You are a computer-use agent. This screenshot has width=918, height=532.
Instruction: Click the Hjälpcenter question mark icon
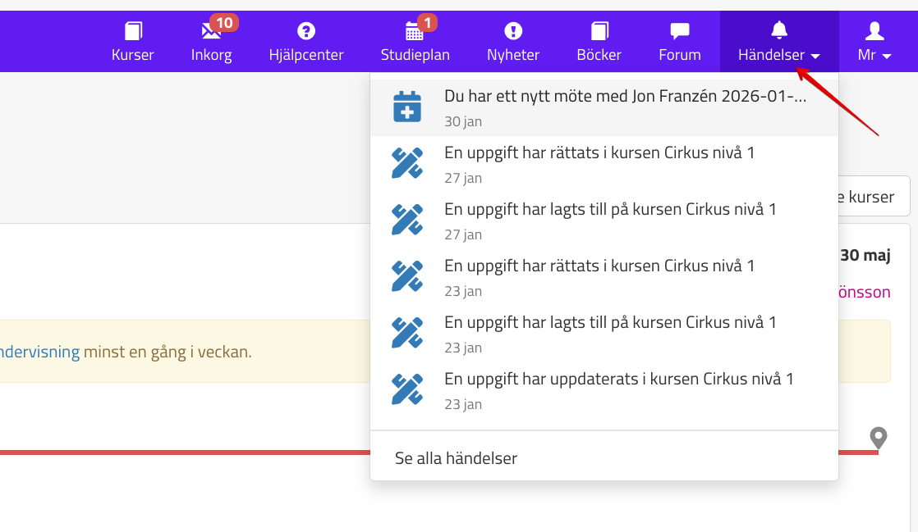point(306,32)
